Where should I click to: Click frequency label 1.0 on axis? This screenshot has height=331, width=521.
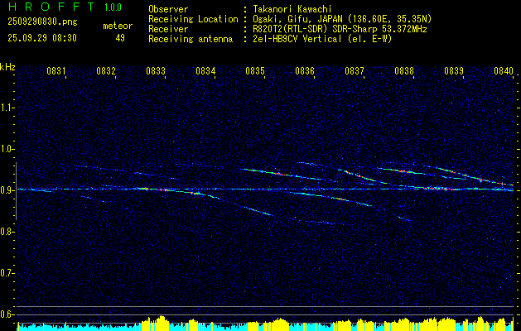point(7,149)
